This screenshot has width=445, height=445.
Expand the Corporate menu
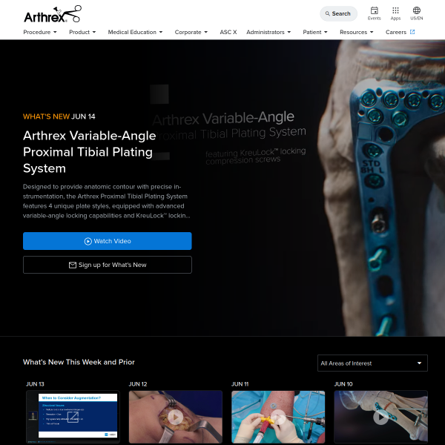(x=191, y=32)
